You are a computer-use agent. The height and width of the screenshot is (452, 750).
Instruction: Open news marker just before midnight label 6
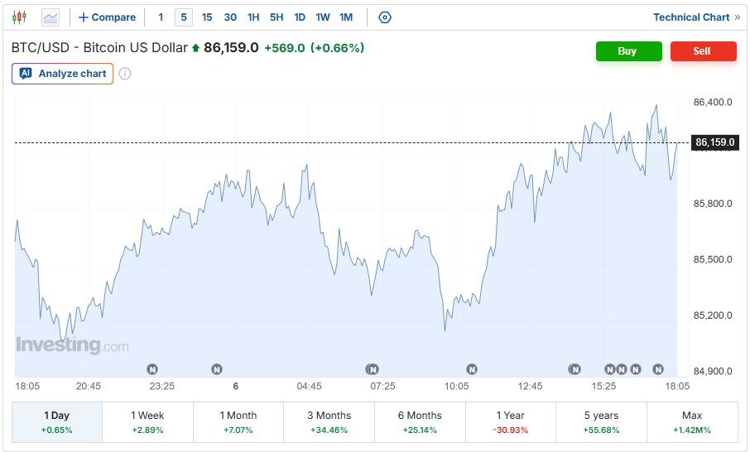click(x=217, y=369)
